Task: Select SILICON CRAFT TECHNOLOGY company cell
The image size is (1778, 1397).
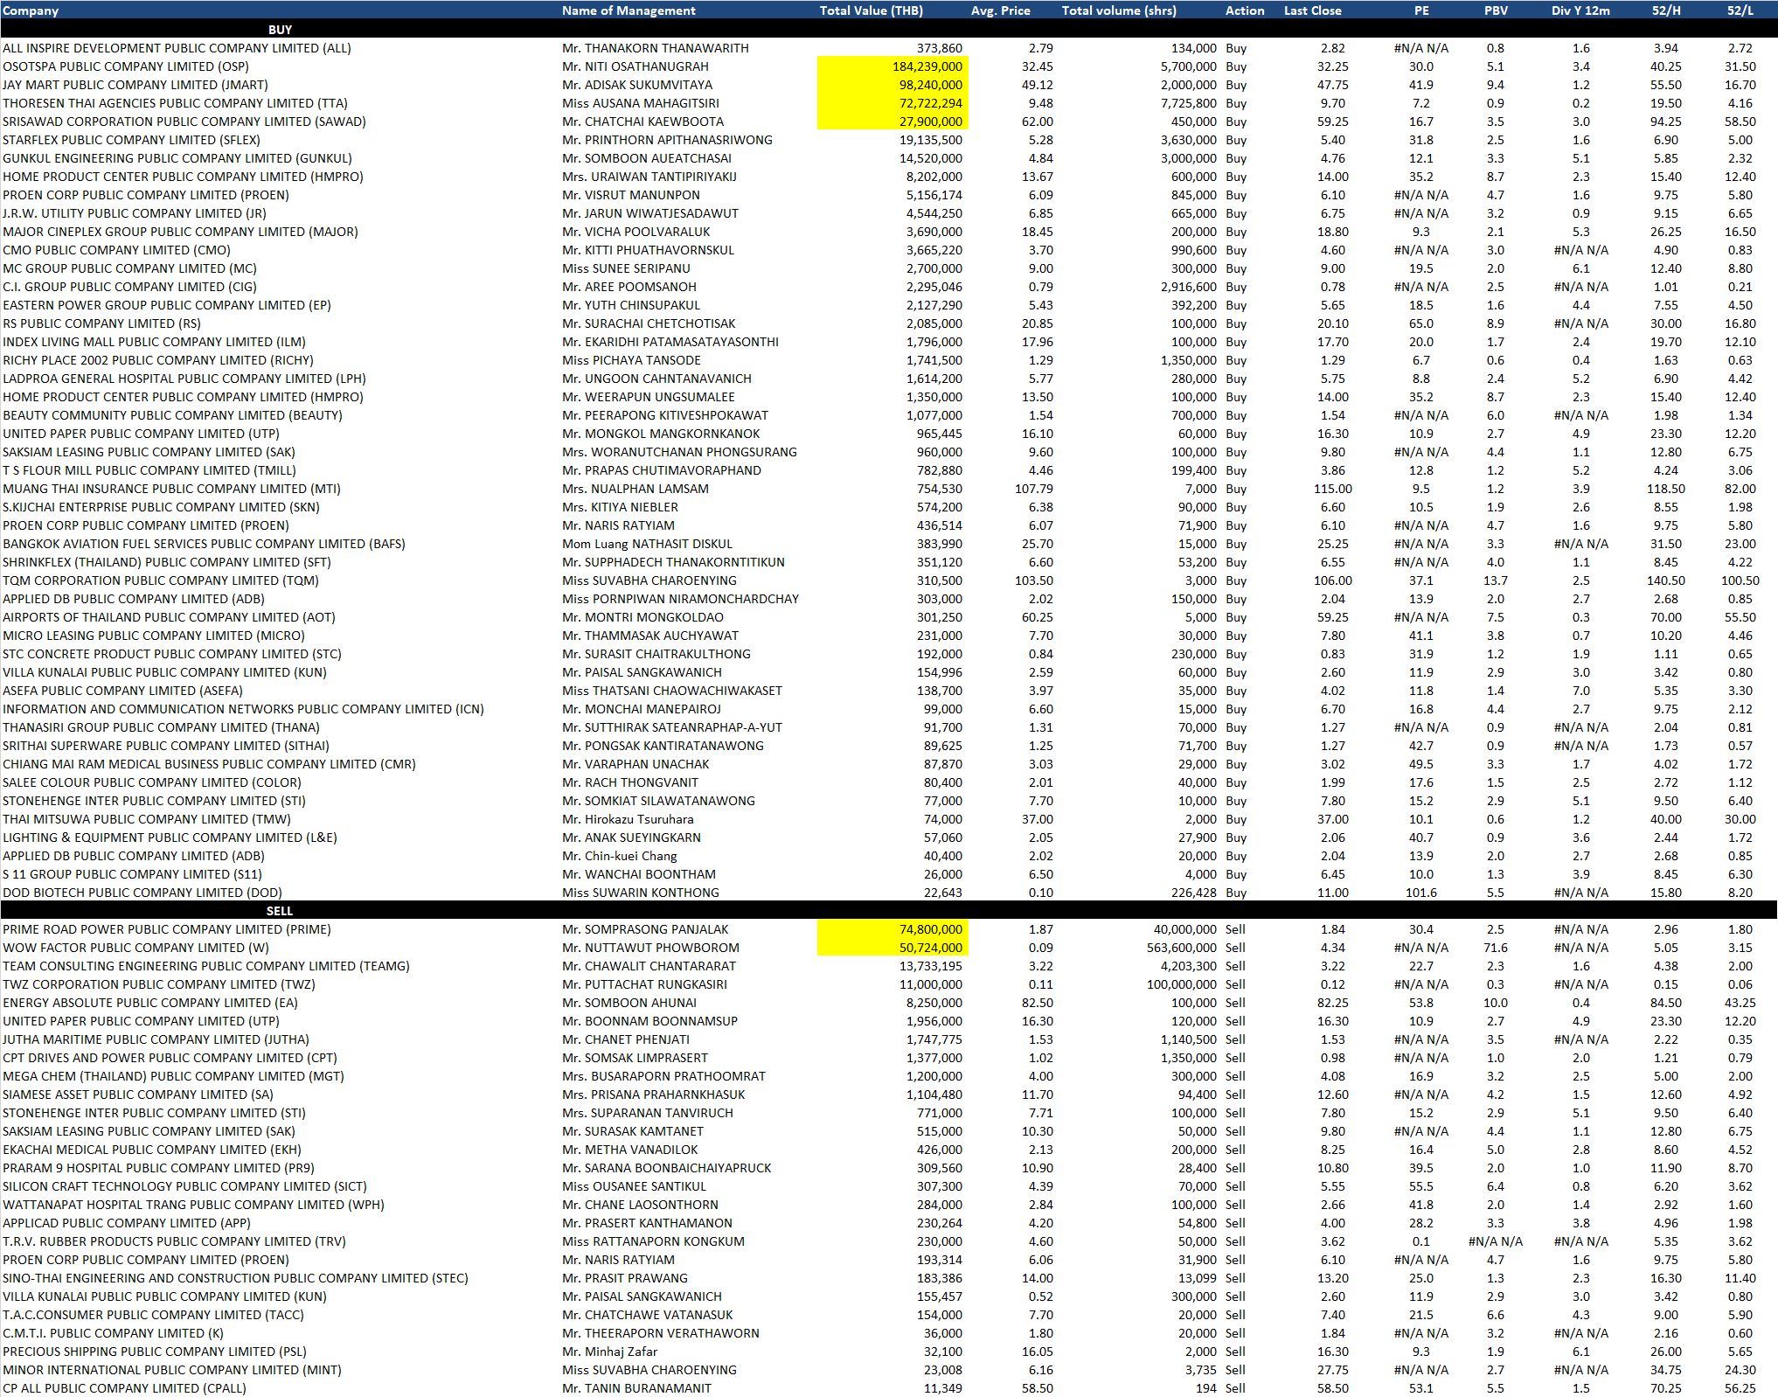Action: pos(184,1186)
